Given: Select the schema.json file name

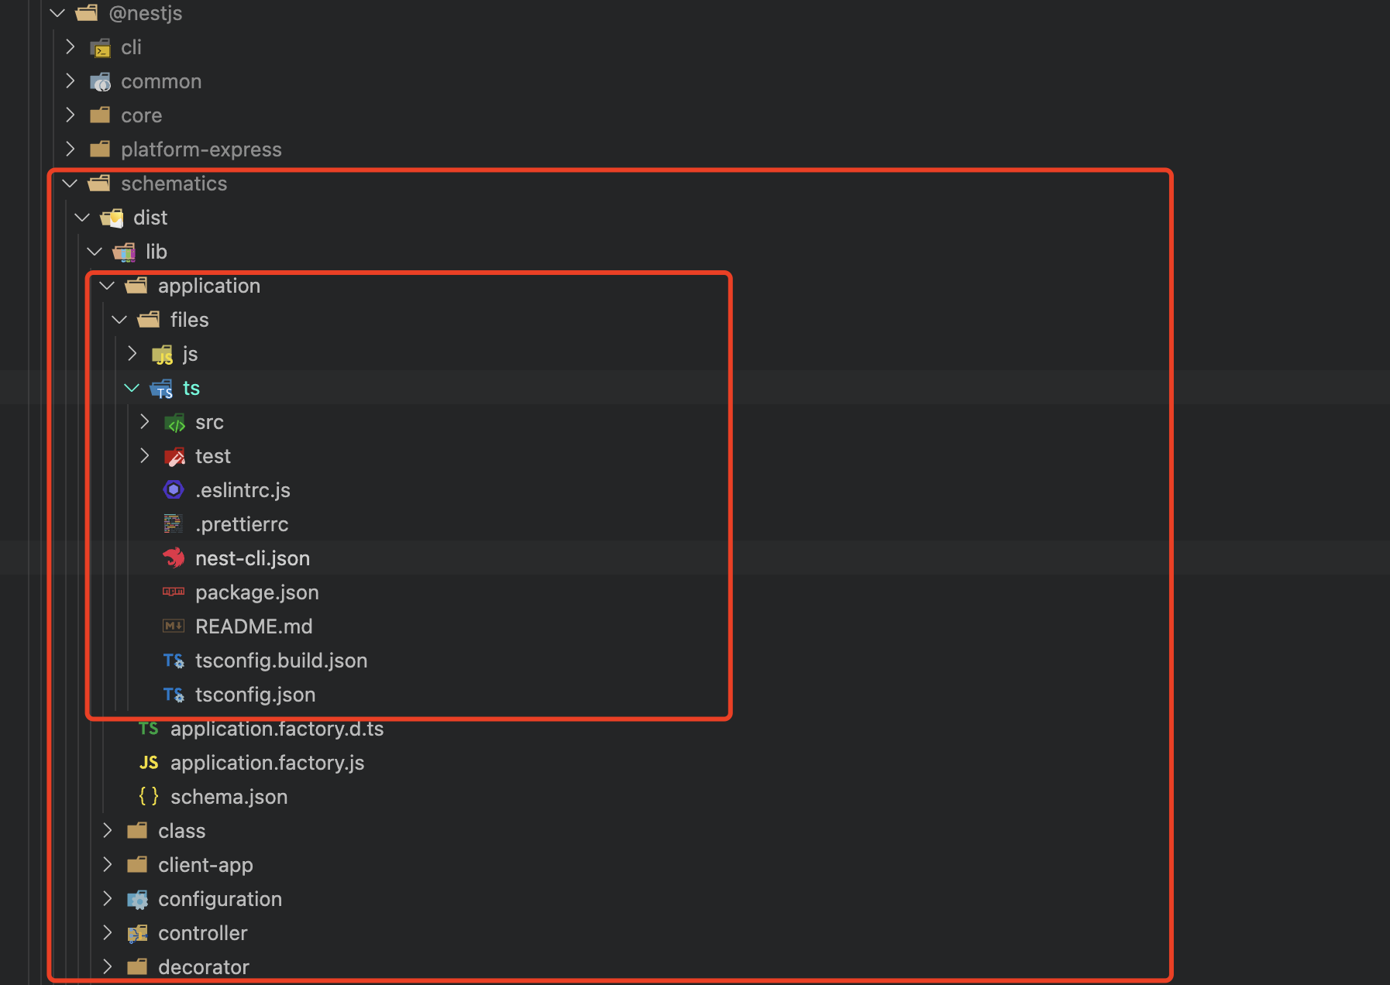Looking at the screenshot, I should pos(229,797).
